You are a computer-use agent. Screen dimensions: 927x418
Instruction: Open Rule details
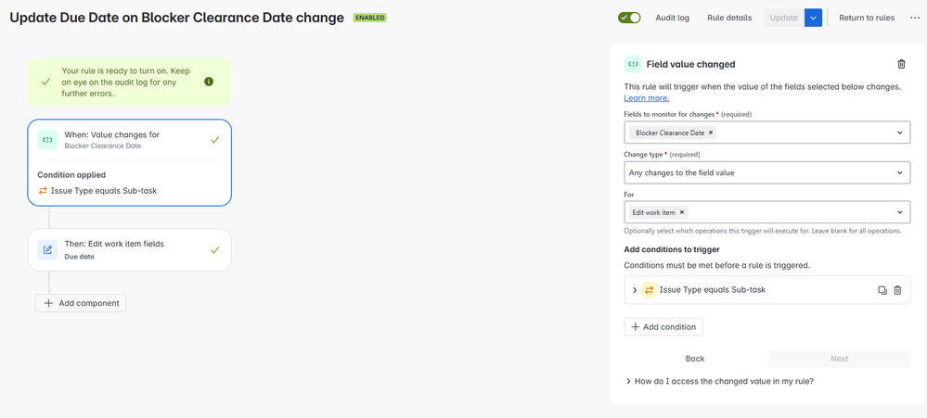coord(729,18)
